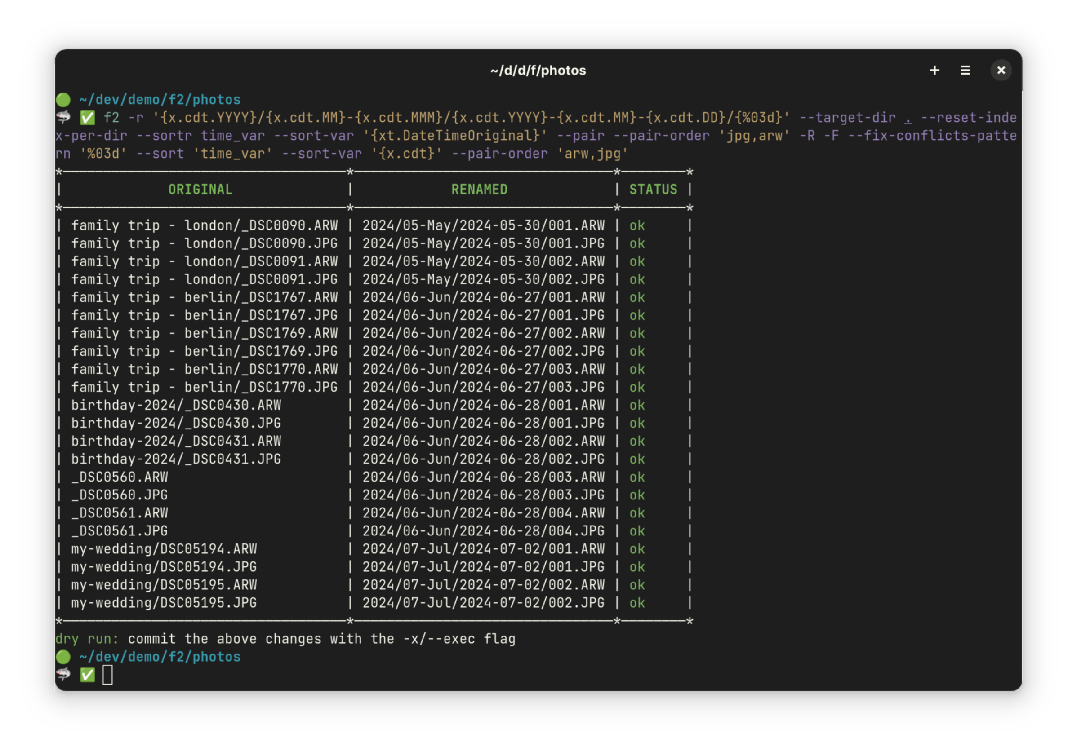Close the terminal window

pos(1001,71)
